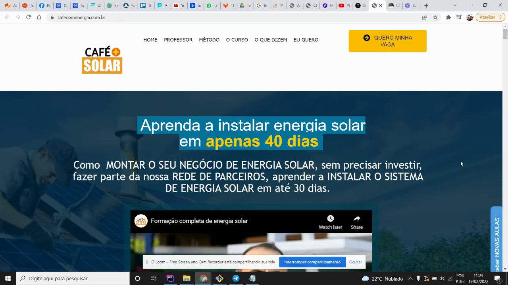Image resolution: width=508 pixels, height=285 pixels.
Task: Open the MÉTODO menu item
Action: [209, 40]
